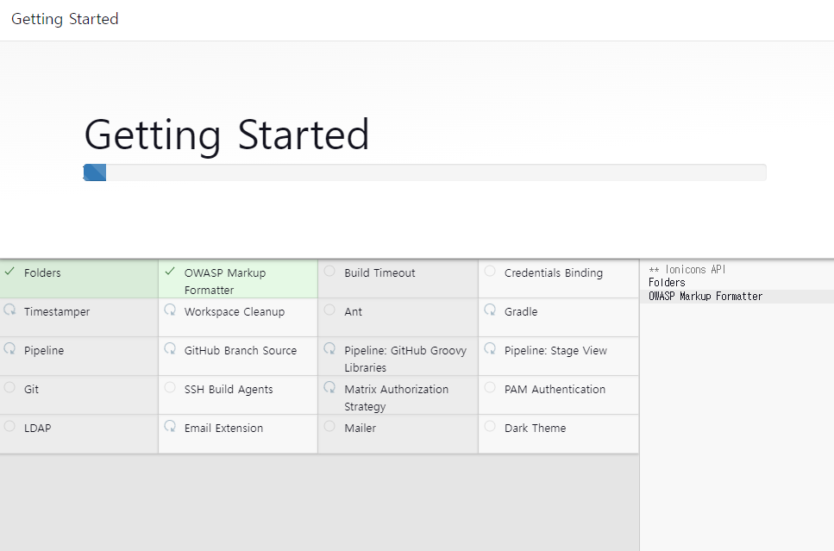834x551 pixels.
Task: Click the pending circle icon beside Dark Theme
Action: (490, 426)
